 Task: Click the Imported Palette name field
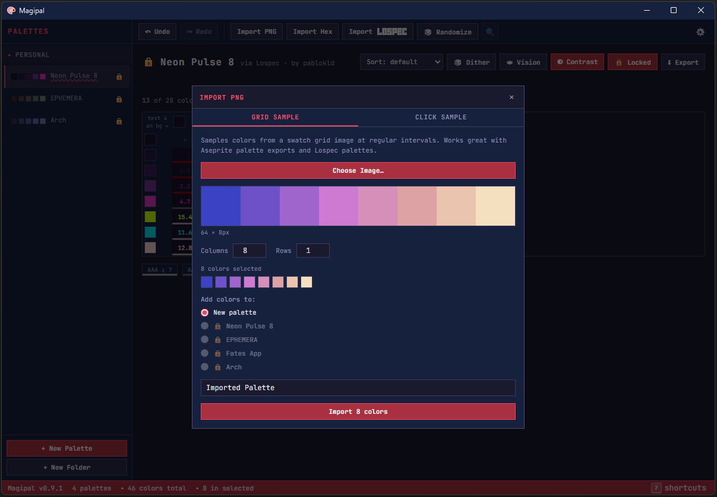click(358, 388)
